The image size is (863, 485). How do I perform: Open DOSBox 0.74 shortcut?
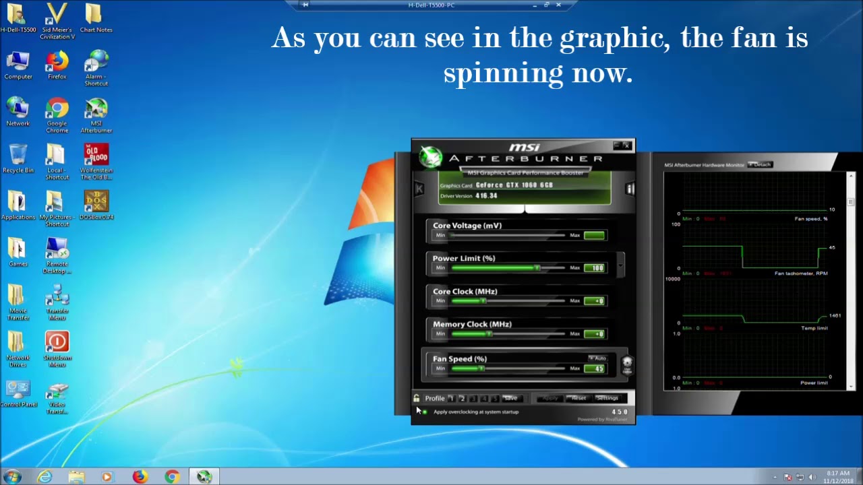(96, 205)
